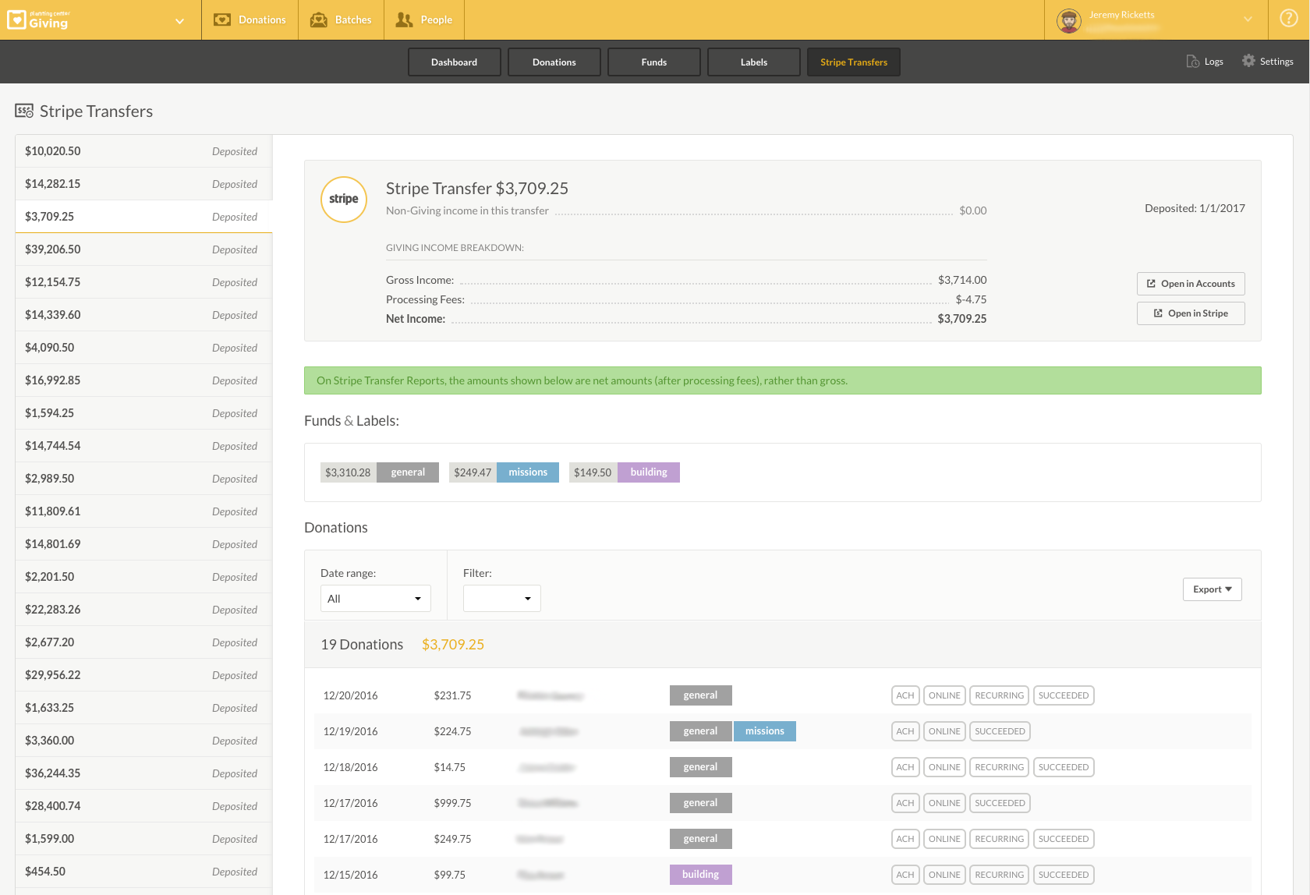Switch to the Dashboard tab

(454, 62)
